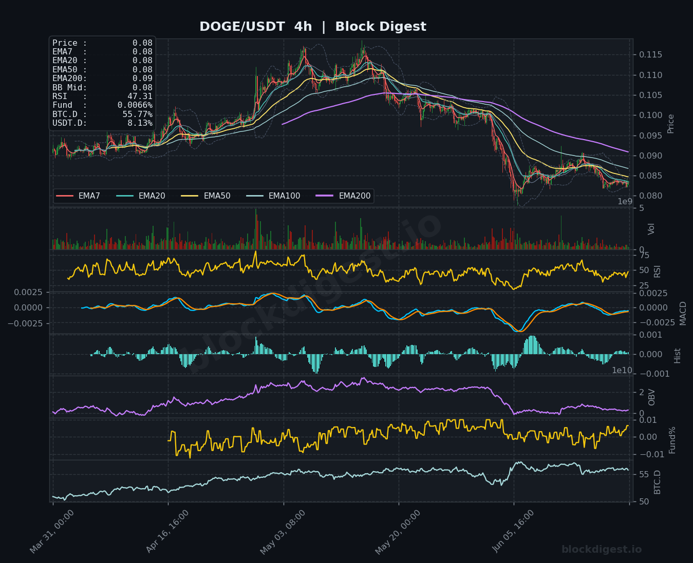Click the "Mar 31, 00:00" date label

(x=52, y=532)
